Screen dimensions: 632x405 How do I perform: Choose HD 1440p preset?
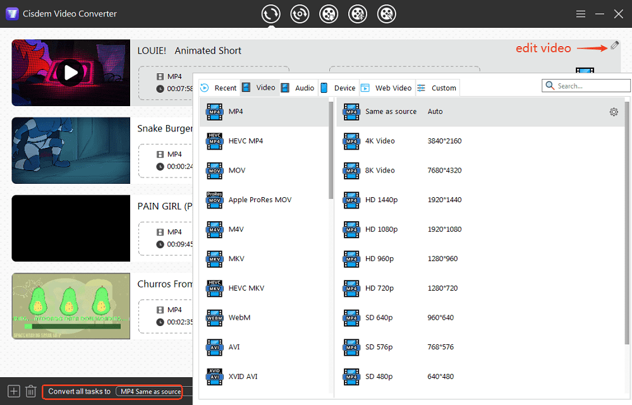click(480, 200)
